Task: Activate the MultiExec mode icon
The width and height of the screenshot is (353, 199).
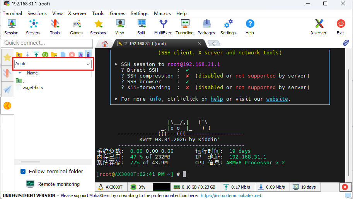Action: click(x=163, y=27)
